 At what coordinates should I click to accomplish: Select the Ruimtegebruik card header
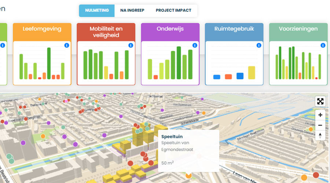pos(234,32)
